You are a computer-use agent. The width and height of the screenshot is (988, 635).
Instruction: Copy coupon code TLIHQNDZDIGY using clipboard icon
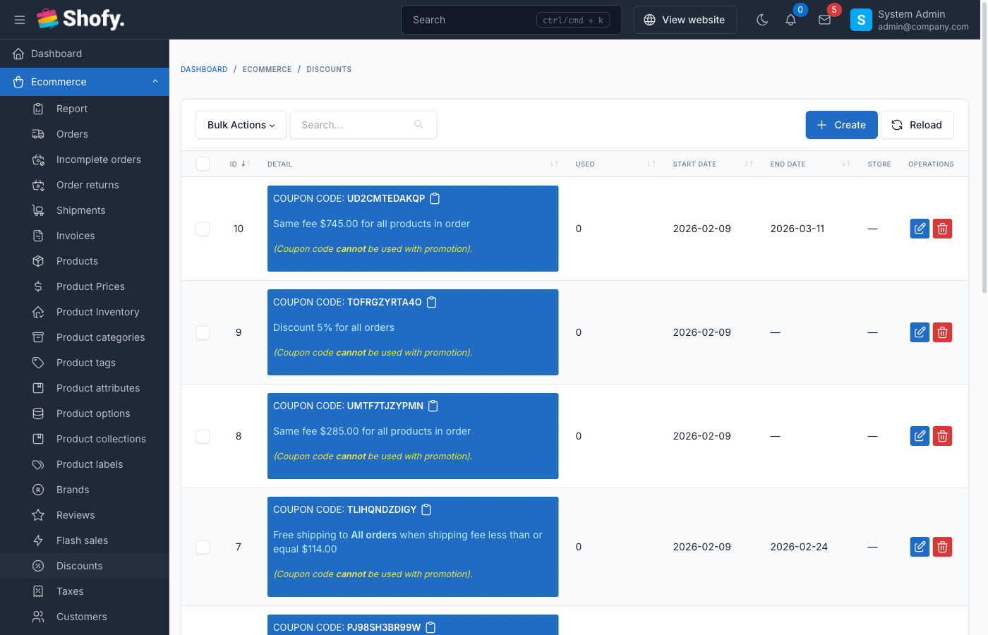coord(426,510)
